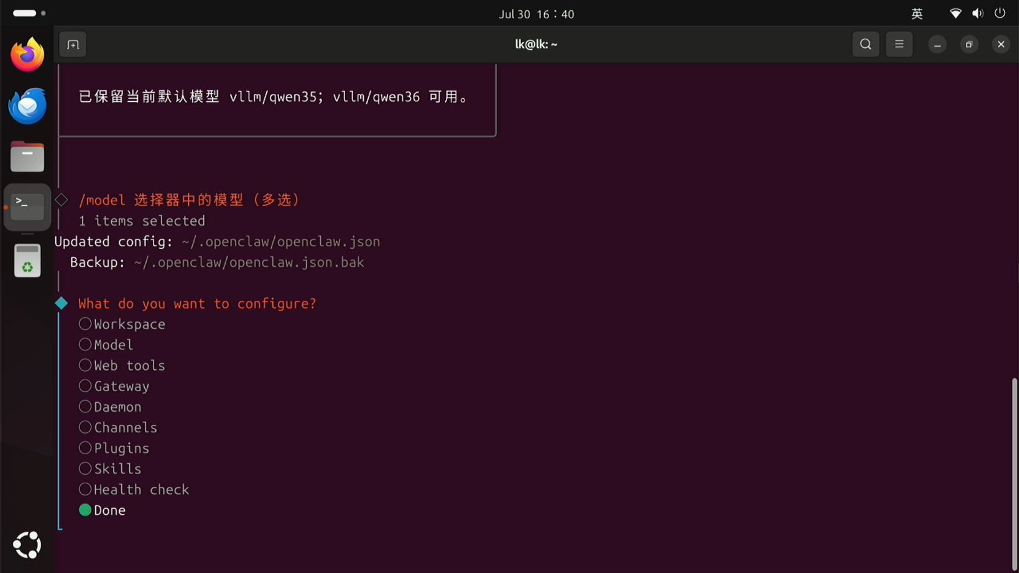Open the input language indicator
This screenshot has height=573, width=1019.
coord(917,13)
